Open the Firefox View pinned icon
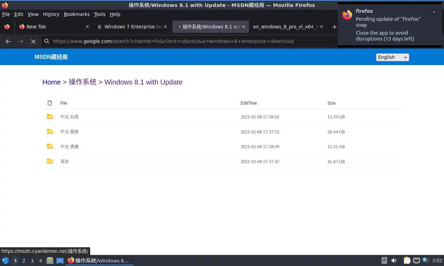 tap(7, 27)
